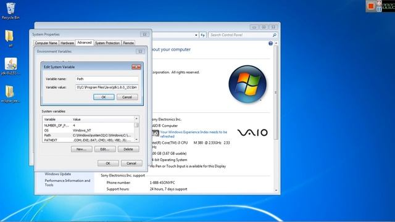395x222 pixels.
Task: Select the eclipse-jee folder on desktop
Action: click(10, 94)
